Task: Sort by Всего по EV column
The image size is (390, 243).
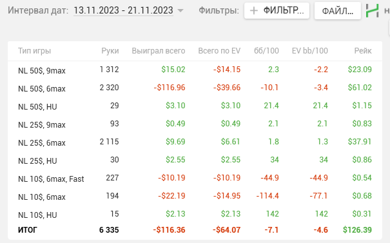Action: [219, 51]
